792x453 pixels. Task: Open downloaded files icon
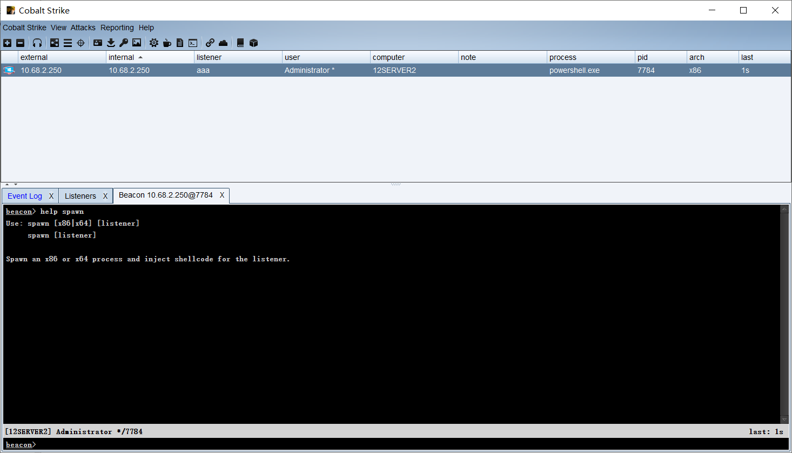click(111, 43)
